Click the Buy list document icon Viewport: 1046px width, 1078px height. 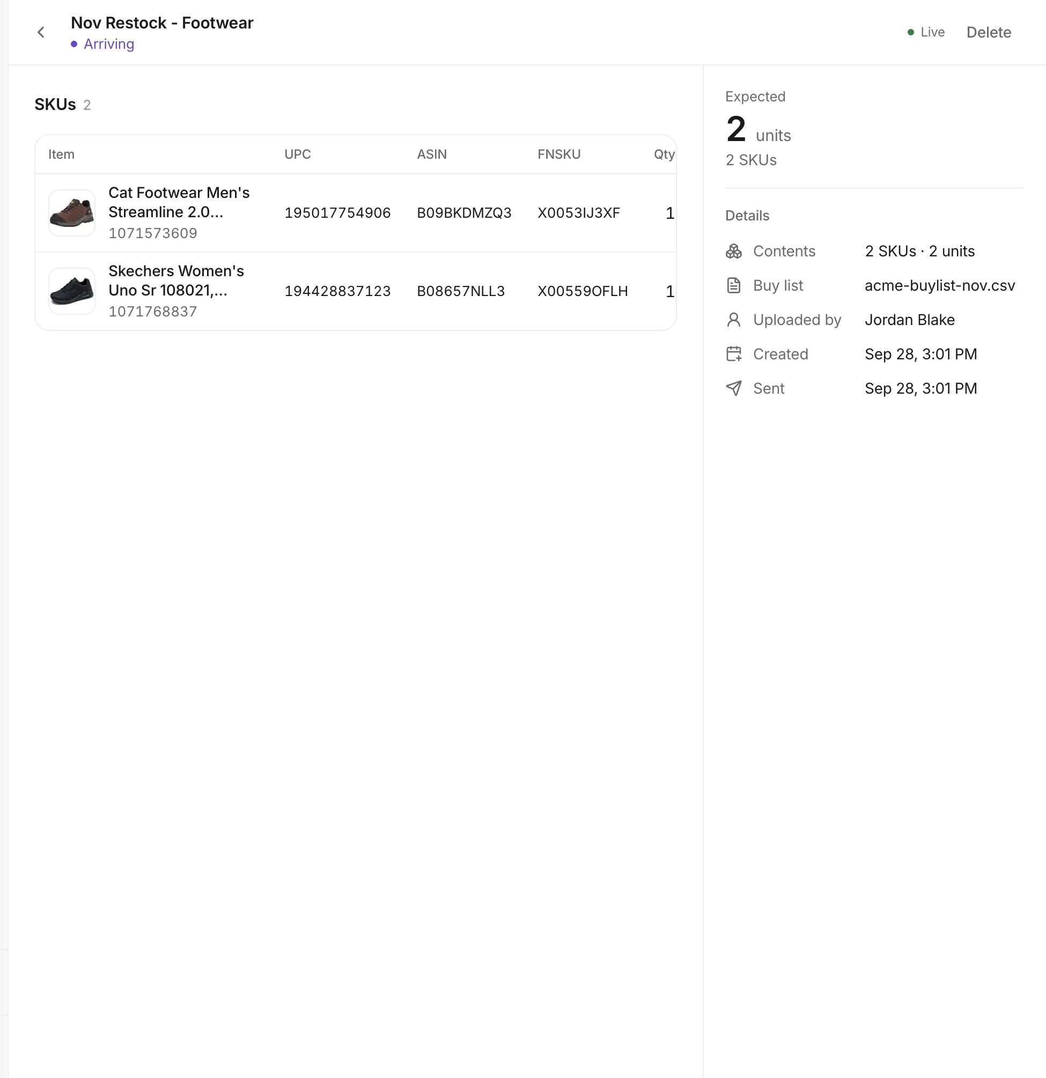tap(733, 285)
